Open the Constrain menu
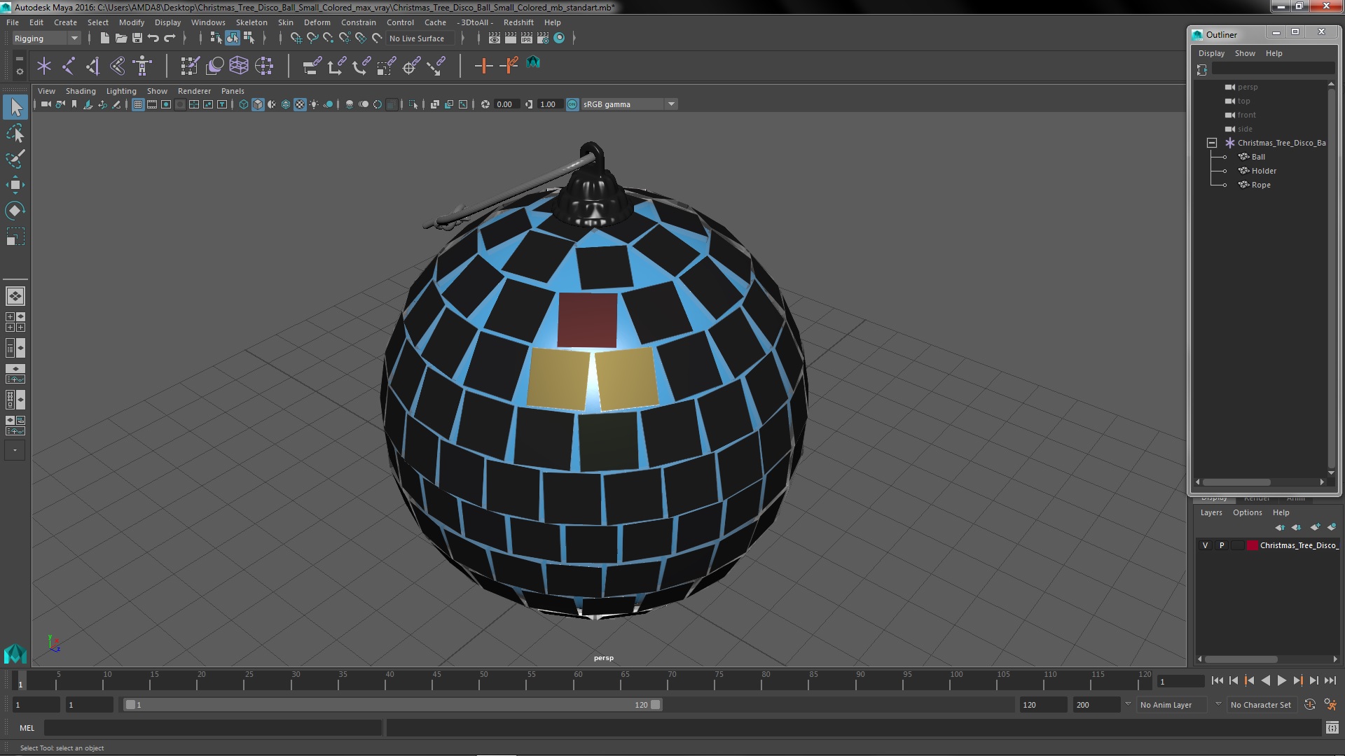 (x=358, y=22)
